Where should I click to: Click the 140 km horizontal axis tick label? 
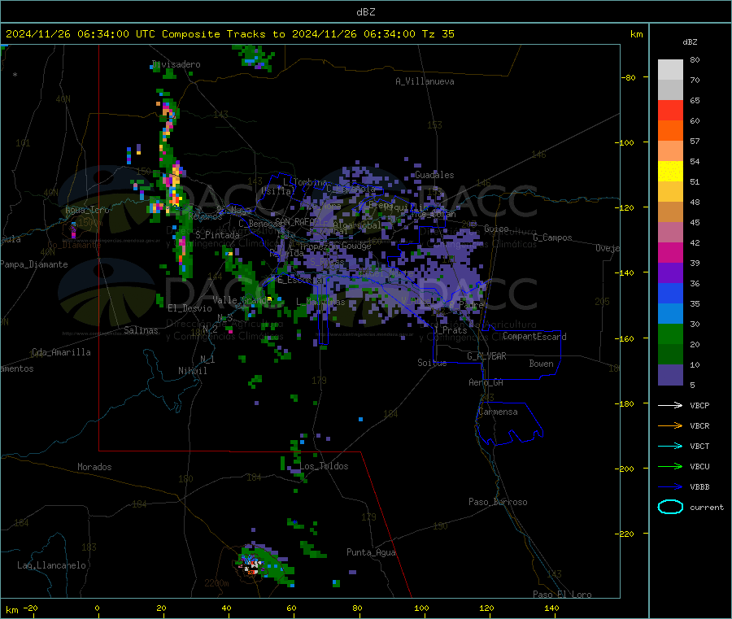tap(551, 608)
